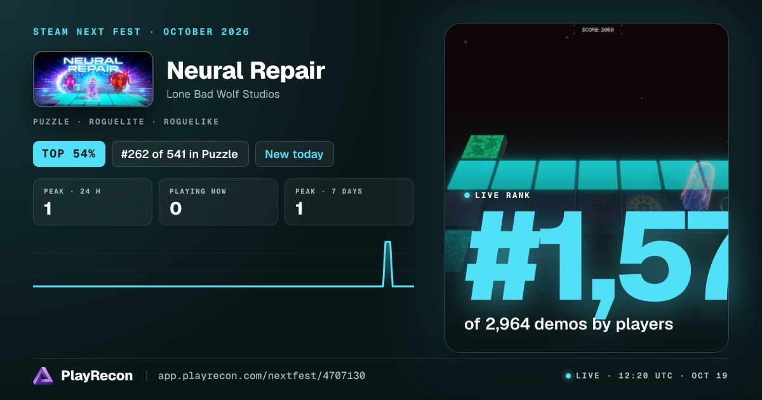The image size is (762, 400).
Task: Click the Lone Bad Wolf Studios developer name
Action: pyautogui.click(x=223, y=94)
